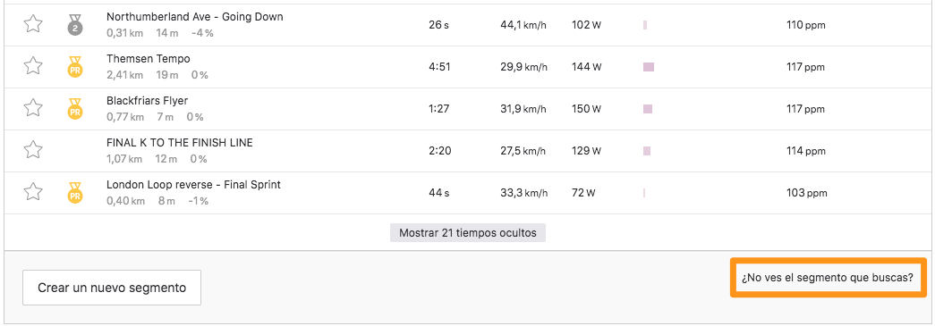Star the Blackfriars Flyer segment
Image resolution: width=935 pixels, height=326 pixels.
pyautogui.click(x=33, y=108)
